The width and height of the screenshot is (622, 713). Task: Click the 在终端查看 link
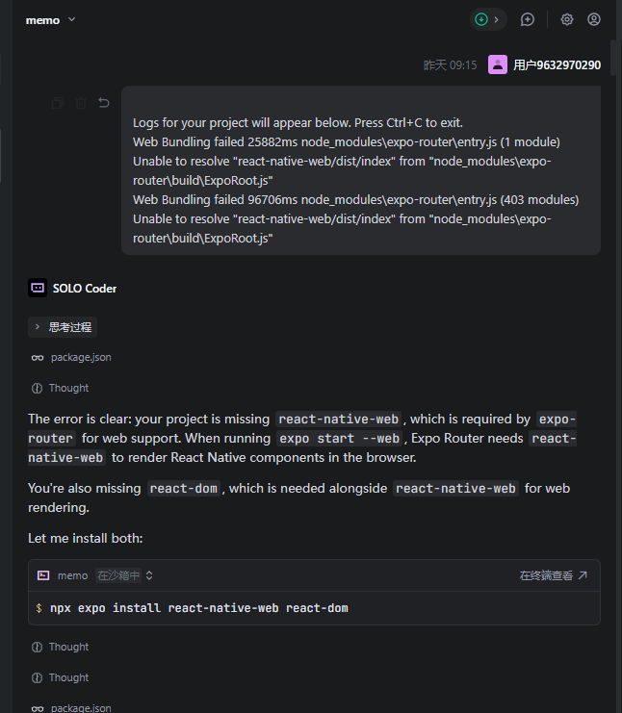pos(553,575)
